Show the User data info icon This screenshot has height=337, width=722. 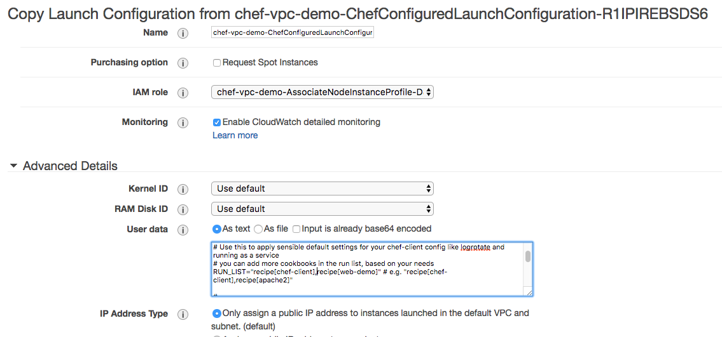point(183,230)
